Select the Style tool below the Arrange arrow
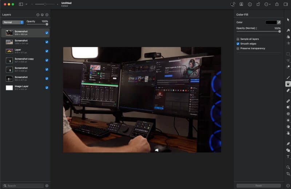The image size is (291, 189). coord(288,30)
